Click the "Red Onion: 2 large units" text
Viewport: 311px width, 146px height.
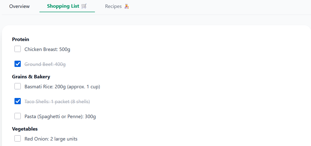[51, 139]
